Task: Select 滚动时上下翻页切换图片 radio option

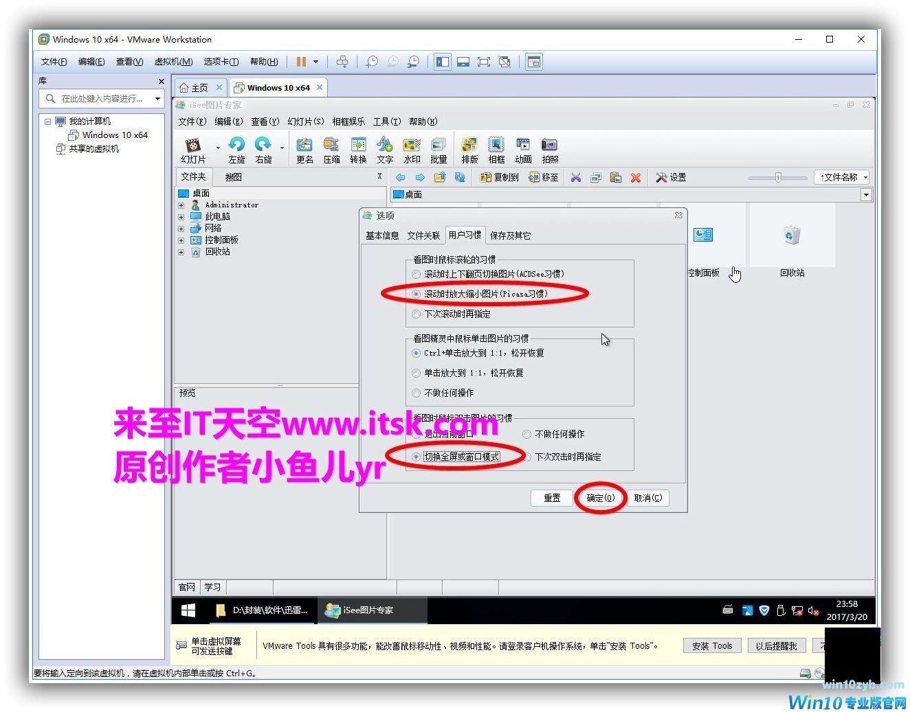Action: (x=417, y=274)
